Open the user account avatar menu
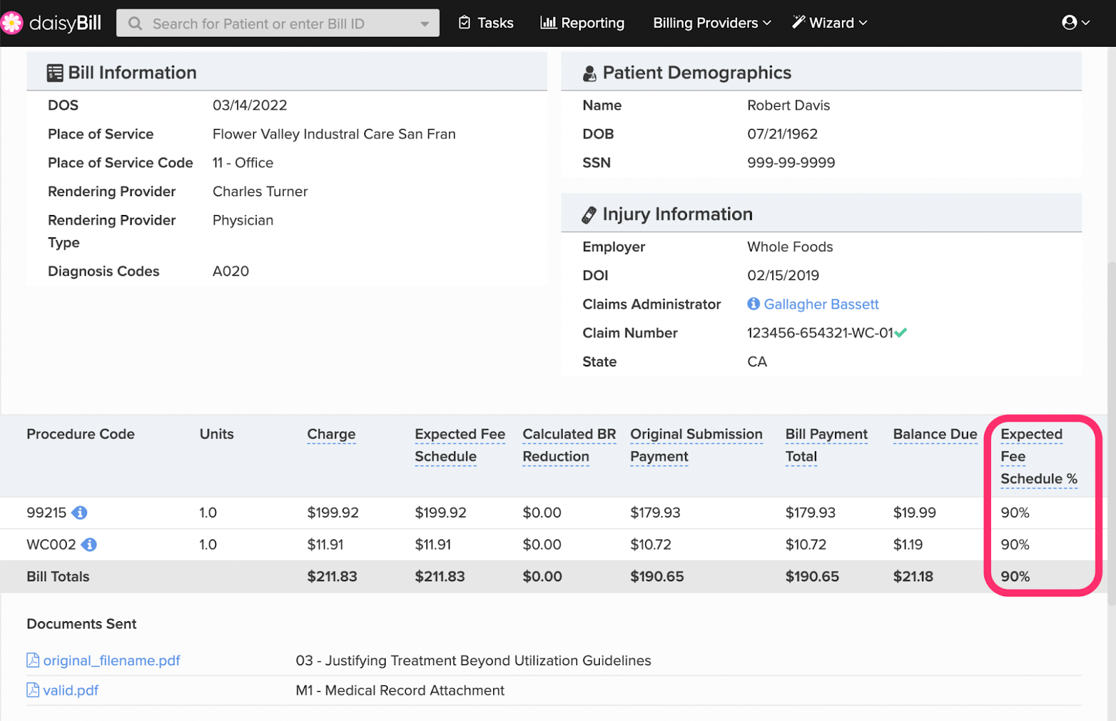1116x721 pixels. pyautogui.click(x=1076, y=23)
